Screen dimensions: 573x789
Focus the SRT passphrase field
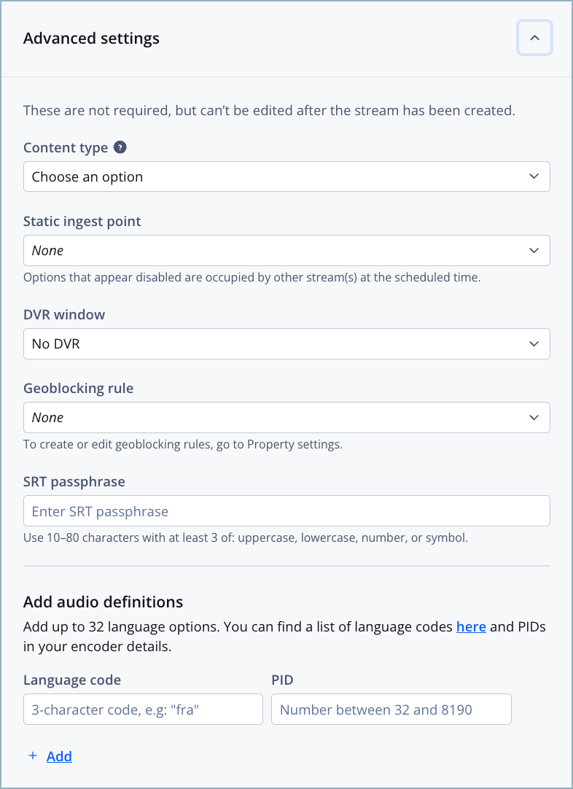tap(286, 510)
